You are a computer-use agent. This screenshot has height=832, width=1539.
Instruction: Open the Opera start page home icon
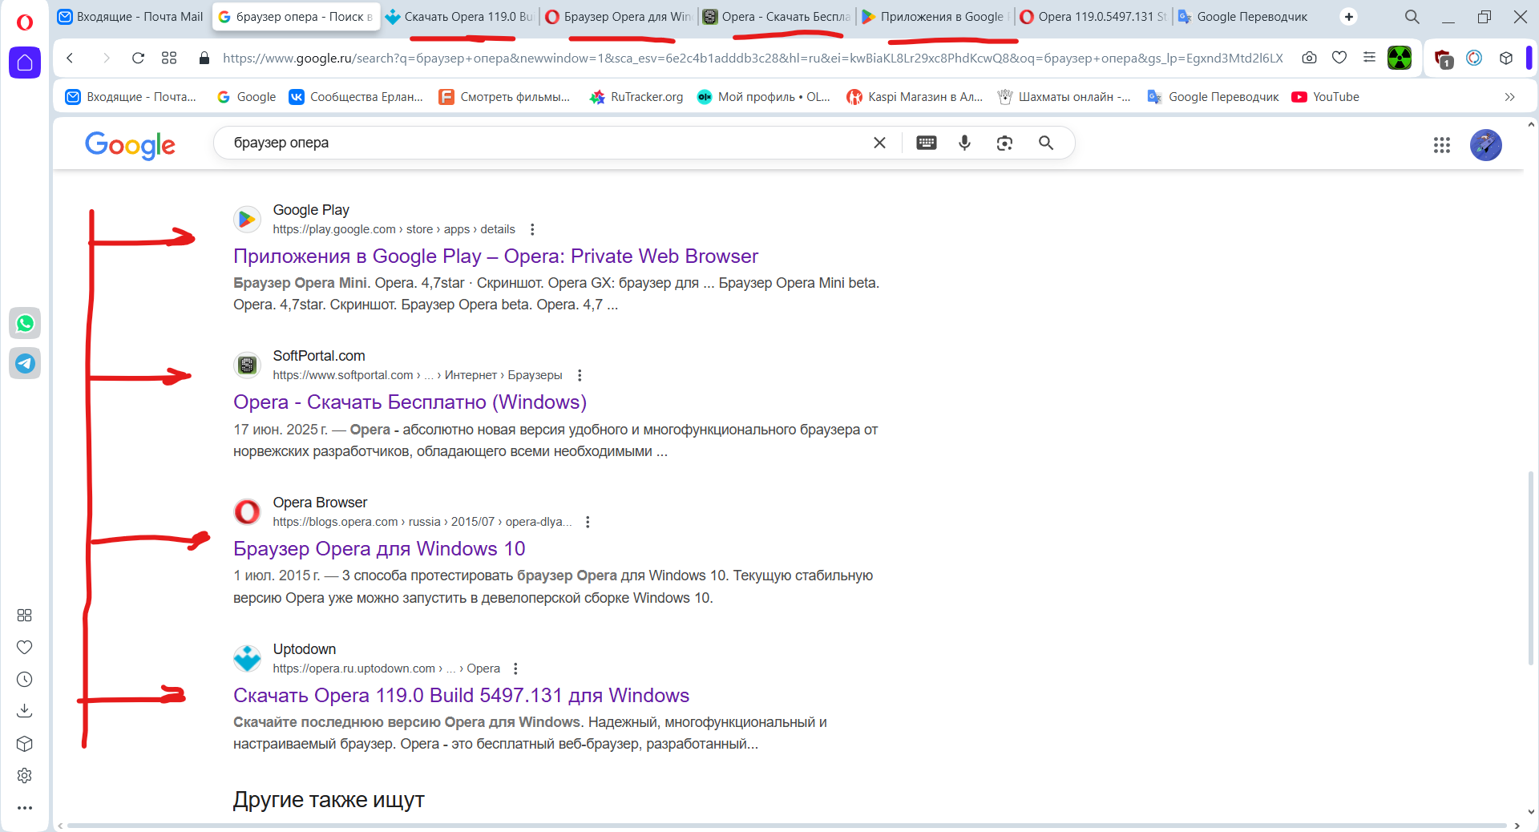pos(25,63)
